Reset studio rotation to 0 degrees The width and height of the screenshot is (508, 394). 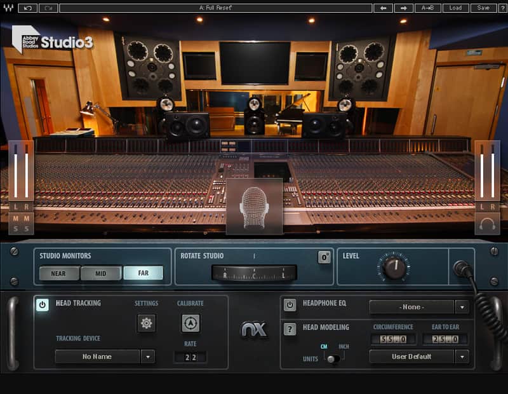click(324, 257)
